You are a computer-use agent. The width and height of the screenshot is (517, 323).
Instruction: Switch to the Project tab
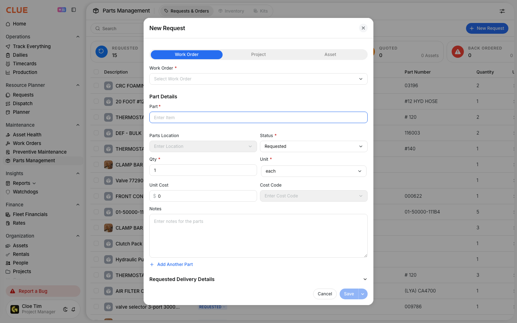(258, 55)
